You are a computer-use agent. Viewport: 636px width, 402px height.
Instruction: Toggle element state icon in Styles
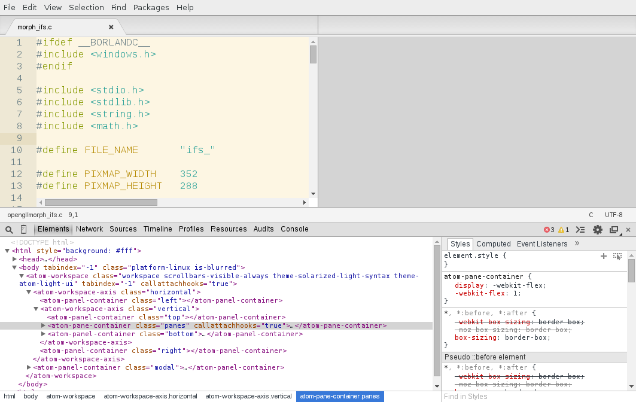click(617, 256)
